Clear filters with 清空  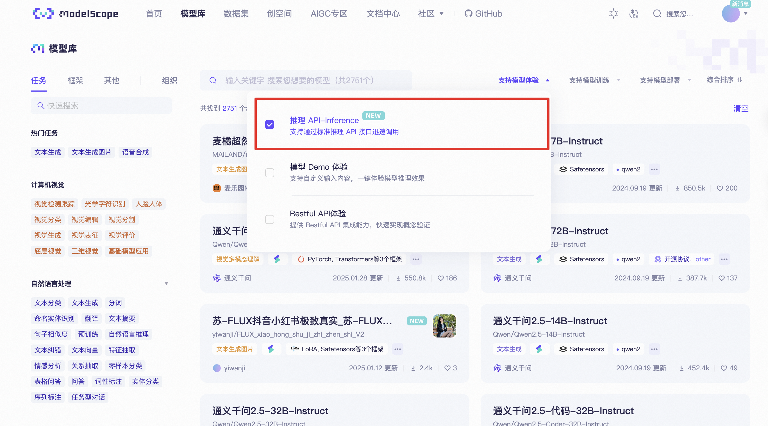(741, 108)
